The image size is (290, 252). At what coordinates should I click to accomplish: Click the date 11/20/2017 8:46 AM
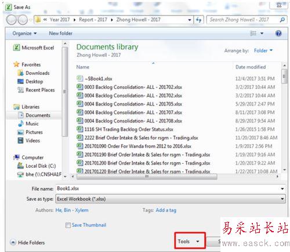click(x=256, y=138)
